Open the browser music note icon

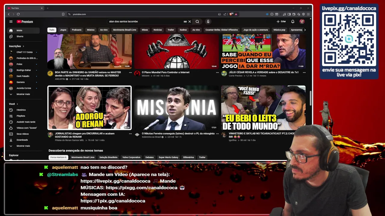(x=285, y=14)
